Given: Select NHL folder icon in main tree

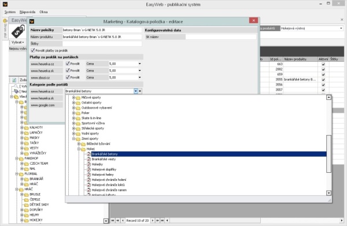Looking at the screenshot, I should click(x=27, y=169).
